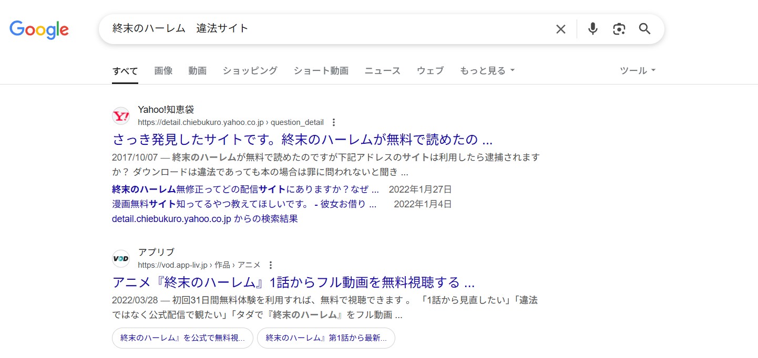The width and height of the screenshot is (758, 358).
Task: Select the 動画 tab
Action: pyautogui.click(x=197, y=70)
